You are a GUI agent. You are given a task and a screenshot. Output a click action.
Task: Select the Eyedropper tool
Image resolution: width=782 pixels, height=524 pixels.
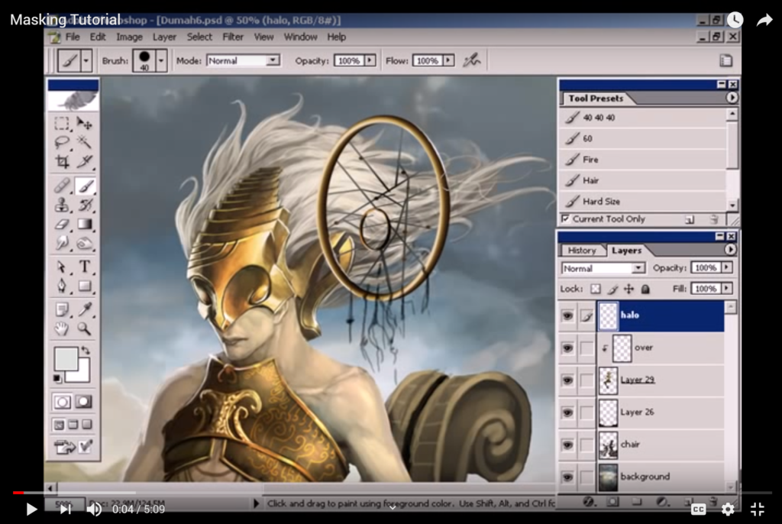click(84, 310)
